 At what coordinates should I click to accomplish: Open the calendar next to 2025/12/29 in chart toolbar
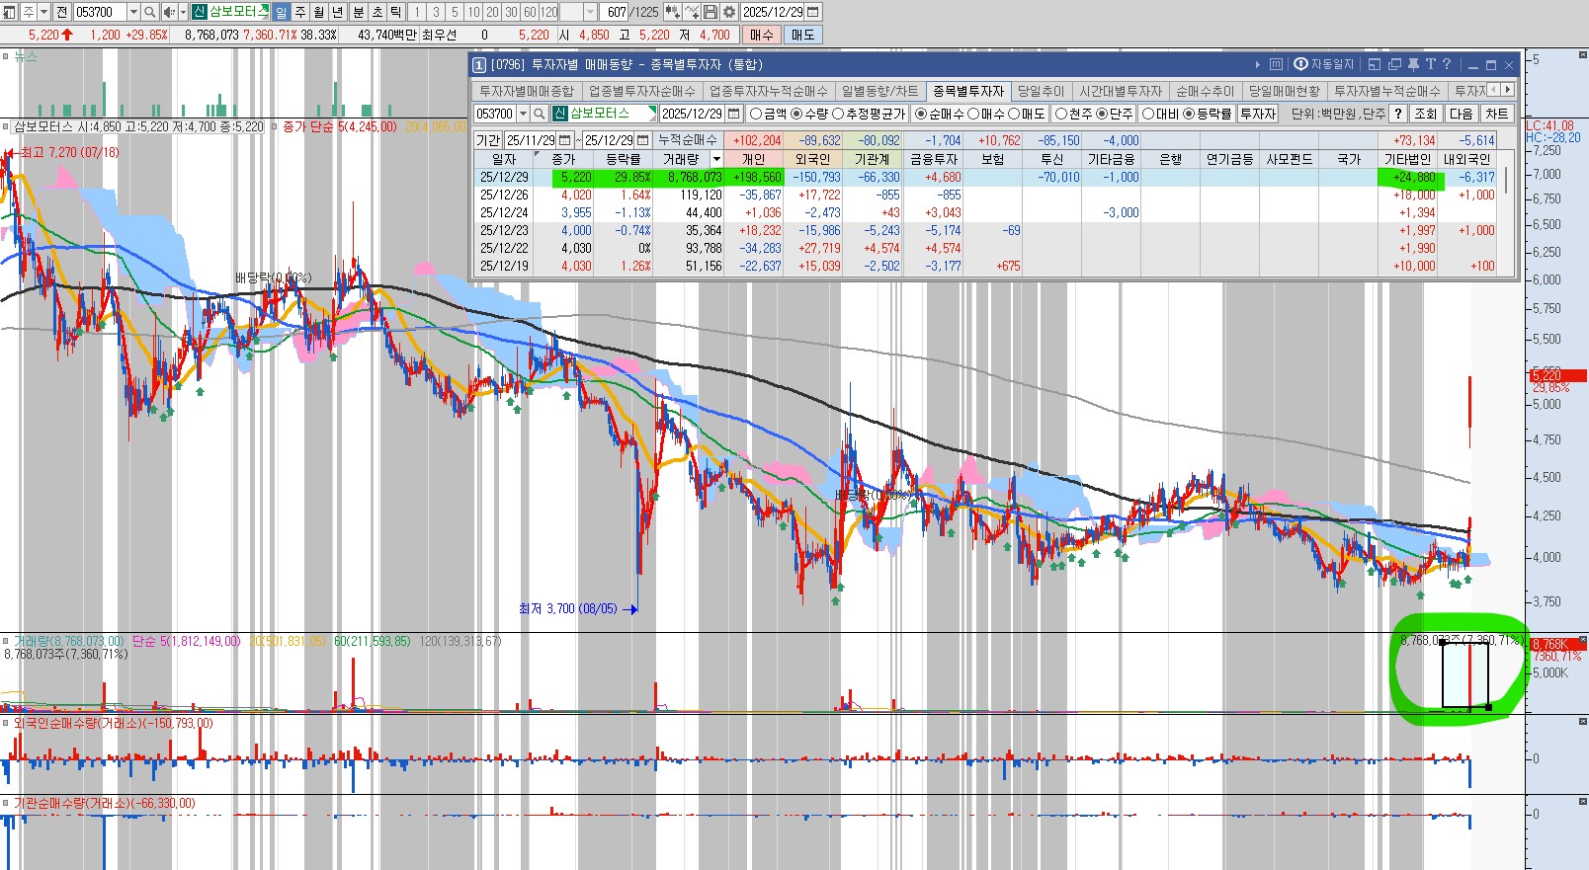(813, 12)
